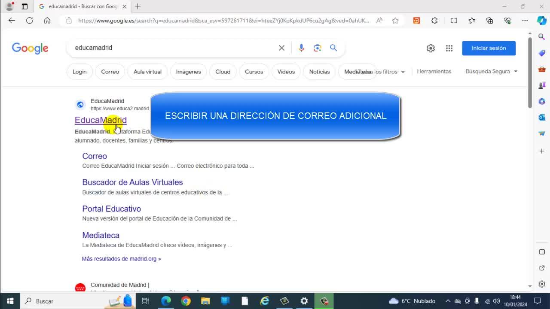Open Edge settings and more menu

(525, 20)
